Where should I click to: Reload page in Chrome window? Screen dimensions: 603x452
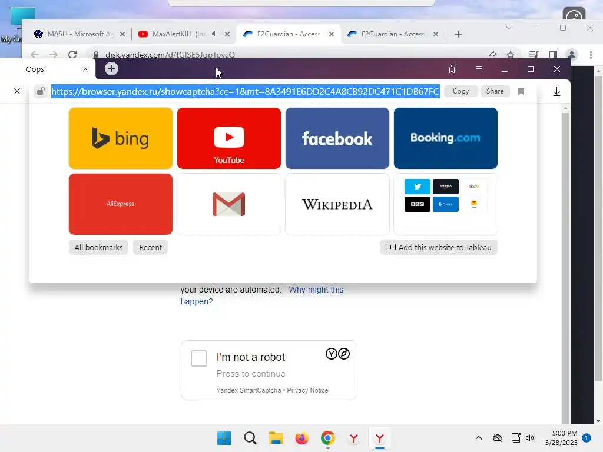(72, 55)
